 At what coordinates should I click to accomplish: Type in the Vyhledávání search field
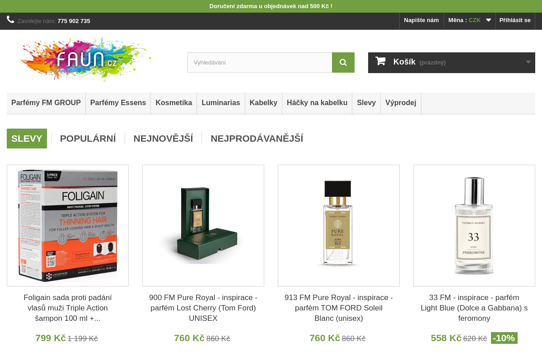[260, 62]
